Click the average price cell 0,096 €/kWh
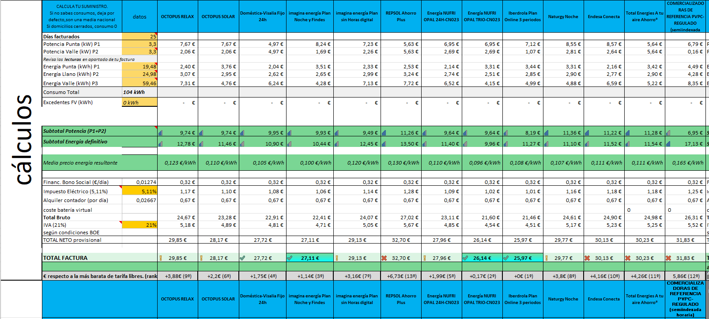709x319 pixels. (x=482, y=163)
